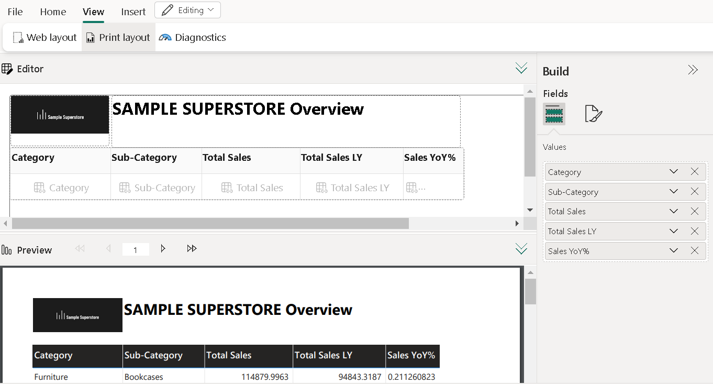Open the File menu
The width and height of the screenshot is (713, 384).
click(15, 12)
